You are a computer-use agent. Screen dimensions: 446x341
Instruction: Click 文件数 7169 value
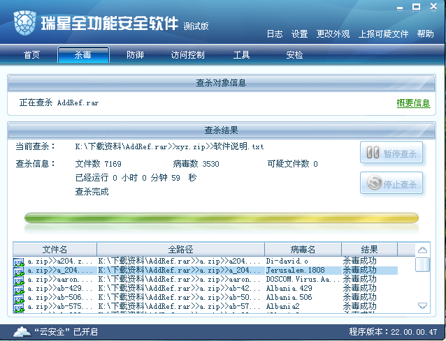(x=98, y=164)
